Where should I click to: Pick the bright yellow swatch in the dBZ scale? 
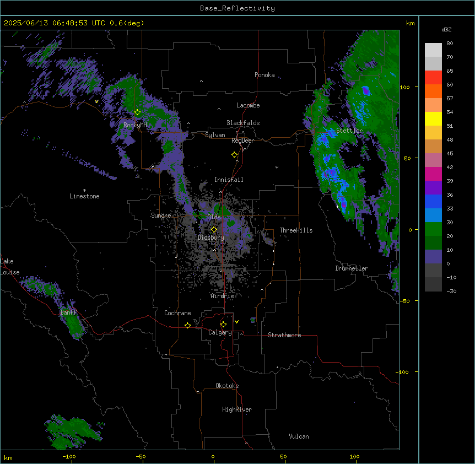coord(433,118)
